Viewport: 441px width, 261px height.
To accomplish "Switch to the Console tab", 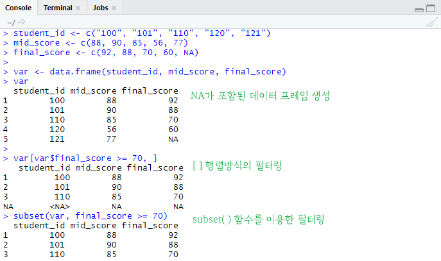I will (x=18, y=8).
